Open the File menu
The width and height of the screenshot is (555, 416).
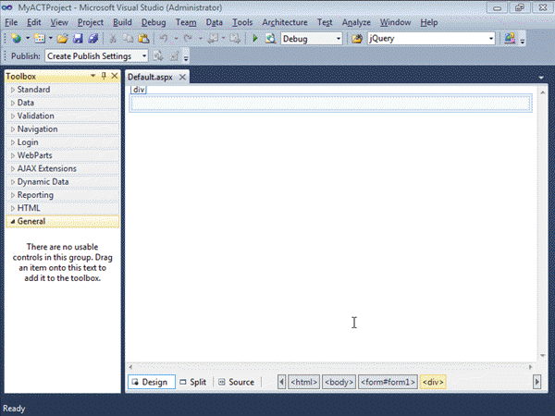[x=11, y=22]
